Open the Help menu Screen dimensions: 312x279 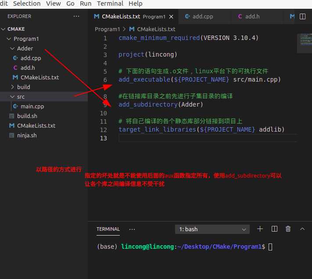point(135,4)
